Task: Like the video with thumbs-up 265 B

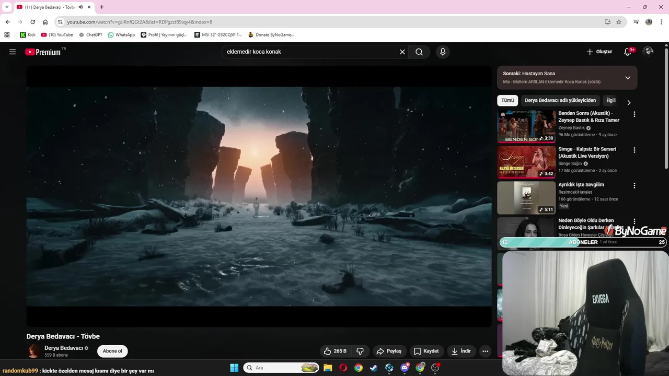Action: (x=335, y=351)
